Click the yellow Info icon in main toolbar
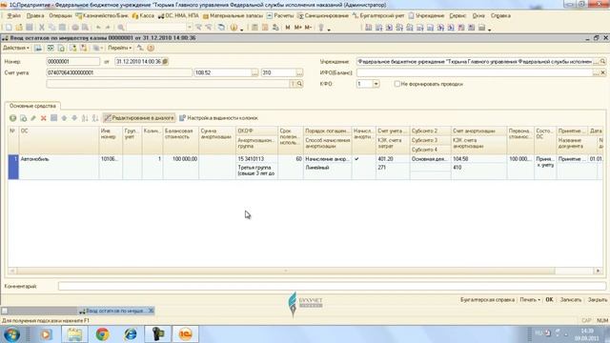This screenshot has height=343, width=610. point(234,28)
